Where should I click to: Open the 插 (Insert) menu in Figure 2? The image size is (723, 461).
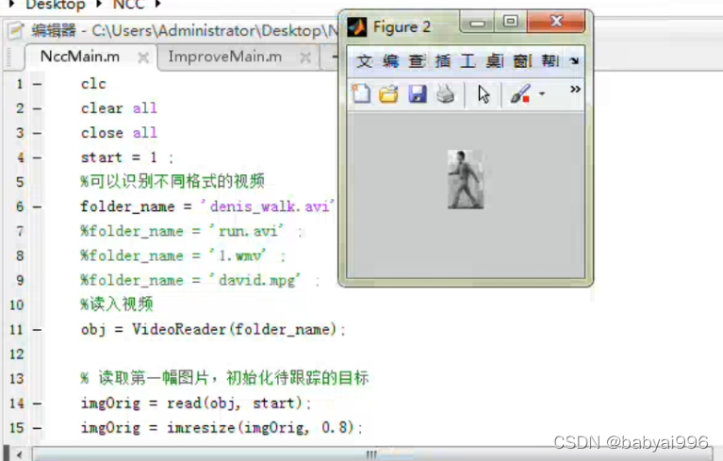(x=443, y=61)
